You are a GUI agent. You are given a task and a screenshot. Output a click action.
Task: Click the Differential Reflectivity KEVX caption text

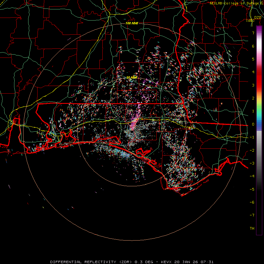132,262
